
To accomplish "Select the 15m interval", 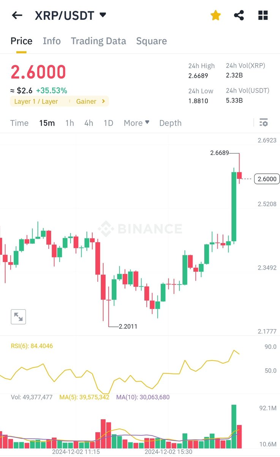I will [47, 123].
